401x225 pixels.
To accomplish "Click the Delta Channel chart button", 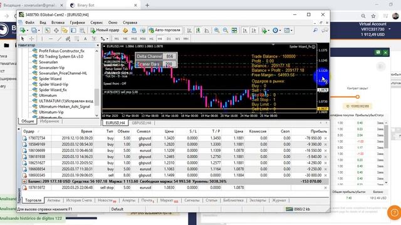I will (x=149, y=56).
